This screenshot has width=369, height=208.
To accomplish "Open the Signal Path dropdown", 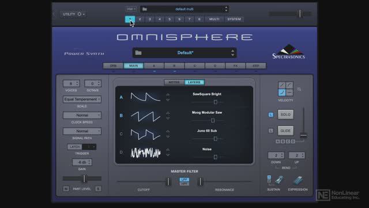I will 82,131.
